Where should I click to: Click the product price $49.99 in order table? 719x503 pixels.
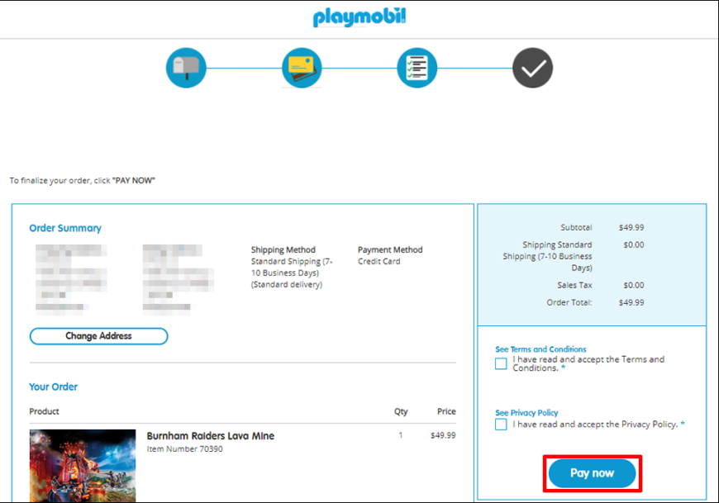click(x=443, y=435)
